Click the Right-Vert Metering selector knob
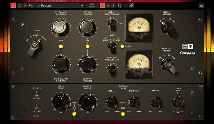 click(169, 66)
